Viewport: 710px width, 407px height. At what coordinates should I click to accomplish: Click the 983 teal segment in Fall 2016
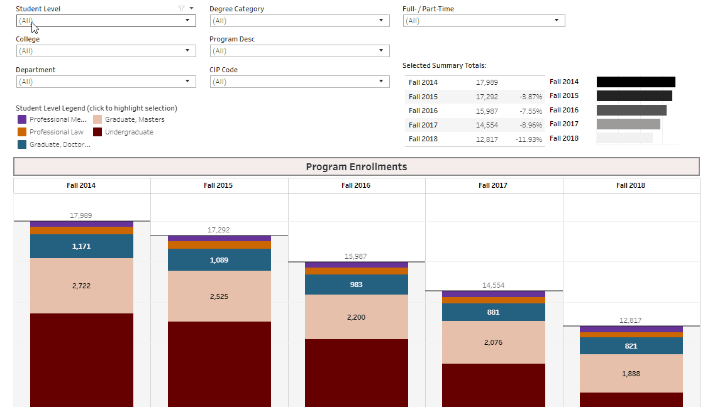tap(356, 284)
